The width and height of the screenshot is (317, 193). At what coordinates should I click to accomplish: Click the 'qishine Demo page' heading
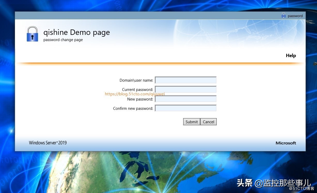76,32
